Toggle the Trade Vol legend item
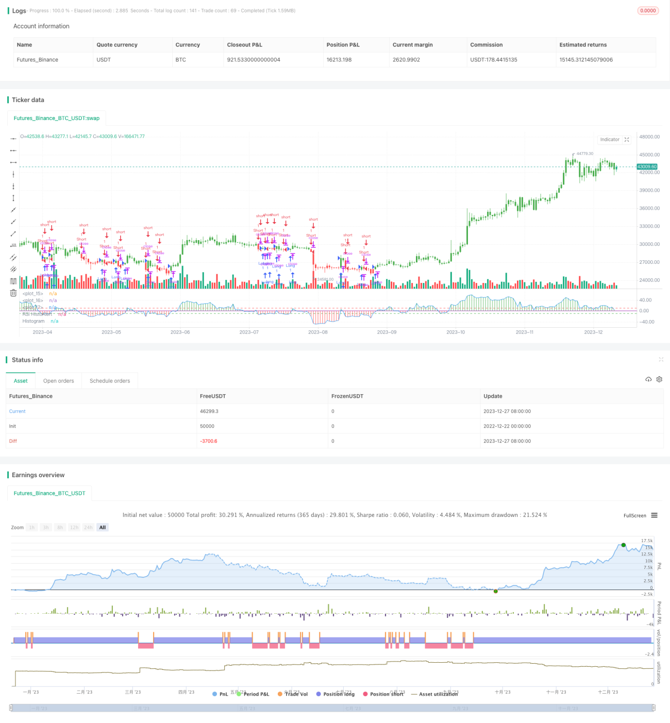This screenshot has height=723, width=670. [293, 694]
